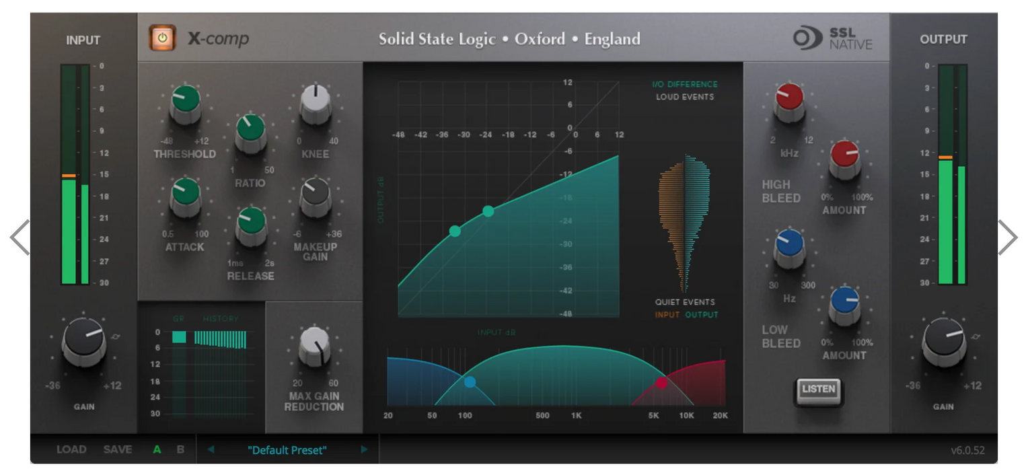
Task: Click the green Threshold knob
Action: pos(185,104)
